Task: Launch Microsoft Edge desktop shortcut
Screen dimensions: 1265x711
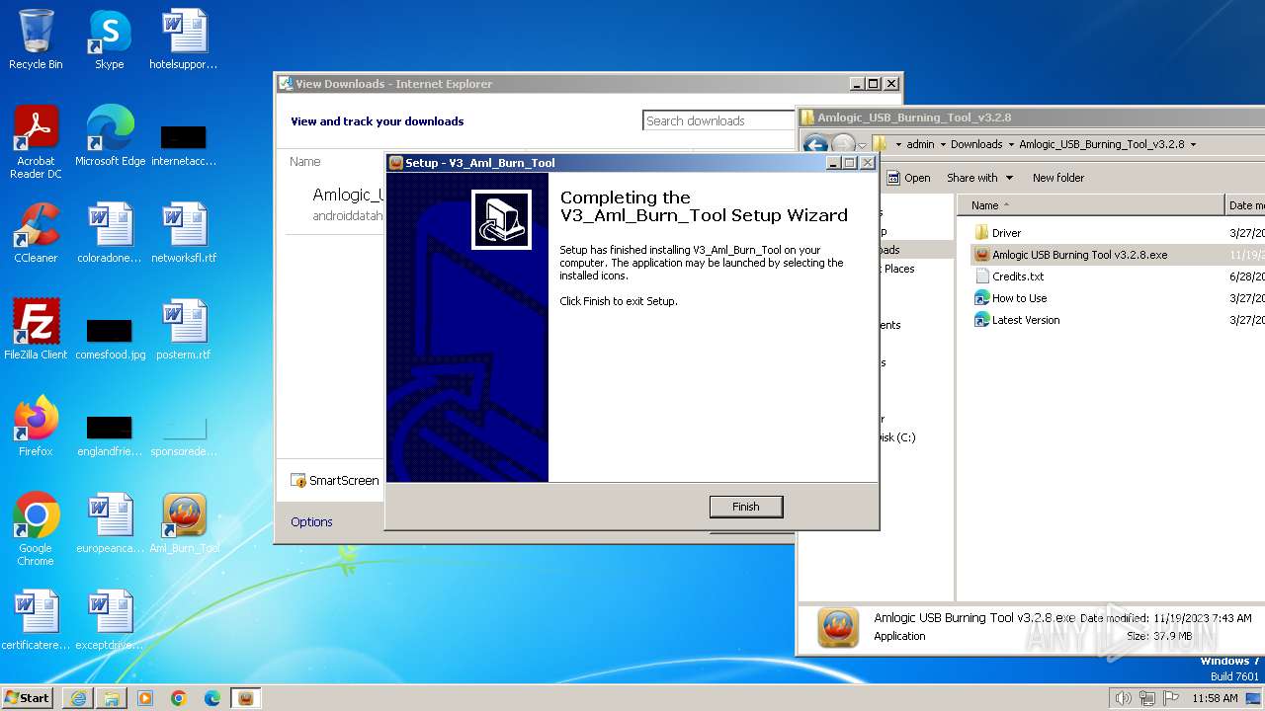Action: click(110, 136)
